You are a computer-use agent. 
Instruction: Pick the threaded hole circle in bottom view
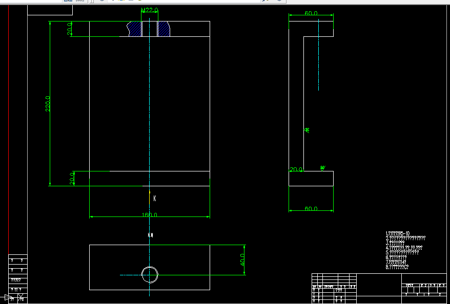(150, 275)
